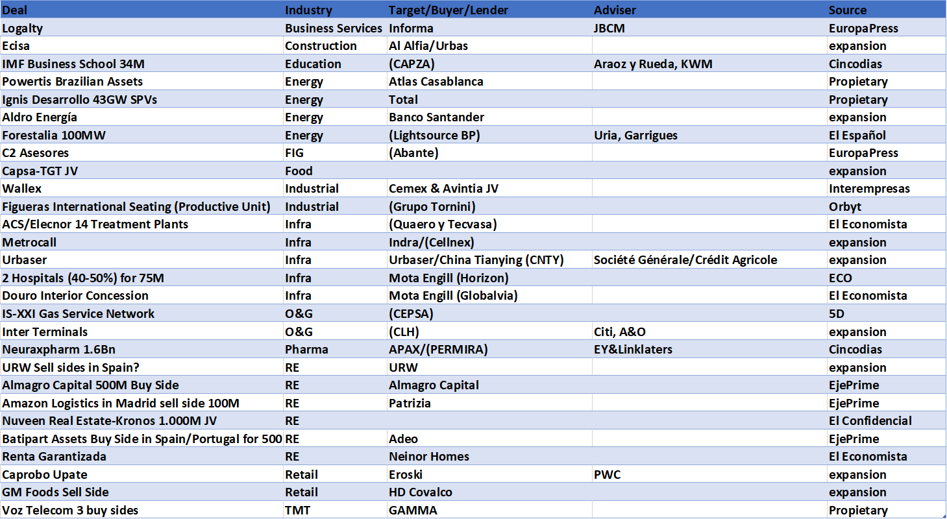947x519 pixels.
Task: Select the Industry column header
Action: pyautogui.click(x=335, y=10)
